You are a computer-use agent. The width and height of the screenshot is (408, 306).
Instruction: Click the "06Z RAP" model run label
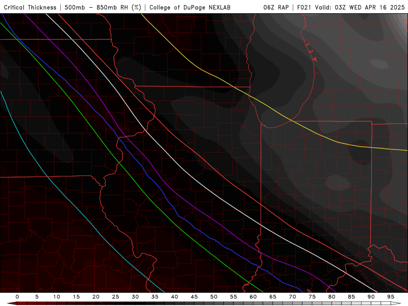(x=276, y=7)
